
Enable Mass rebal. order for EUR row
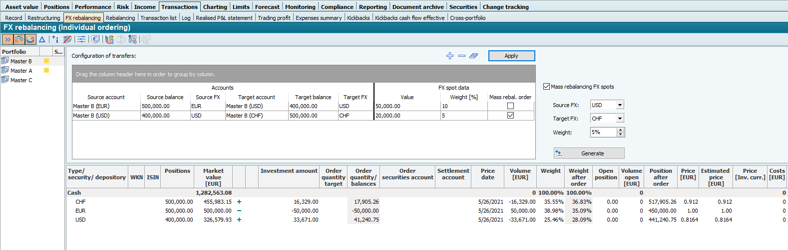tap(510, 106)
